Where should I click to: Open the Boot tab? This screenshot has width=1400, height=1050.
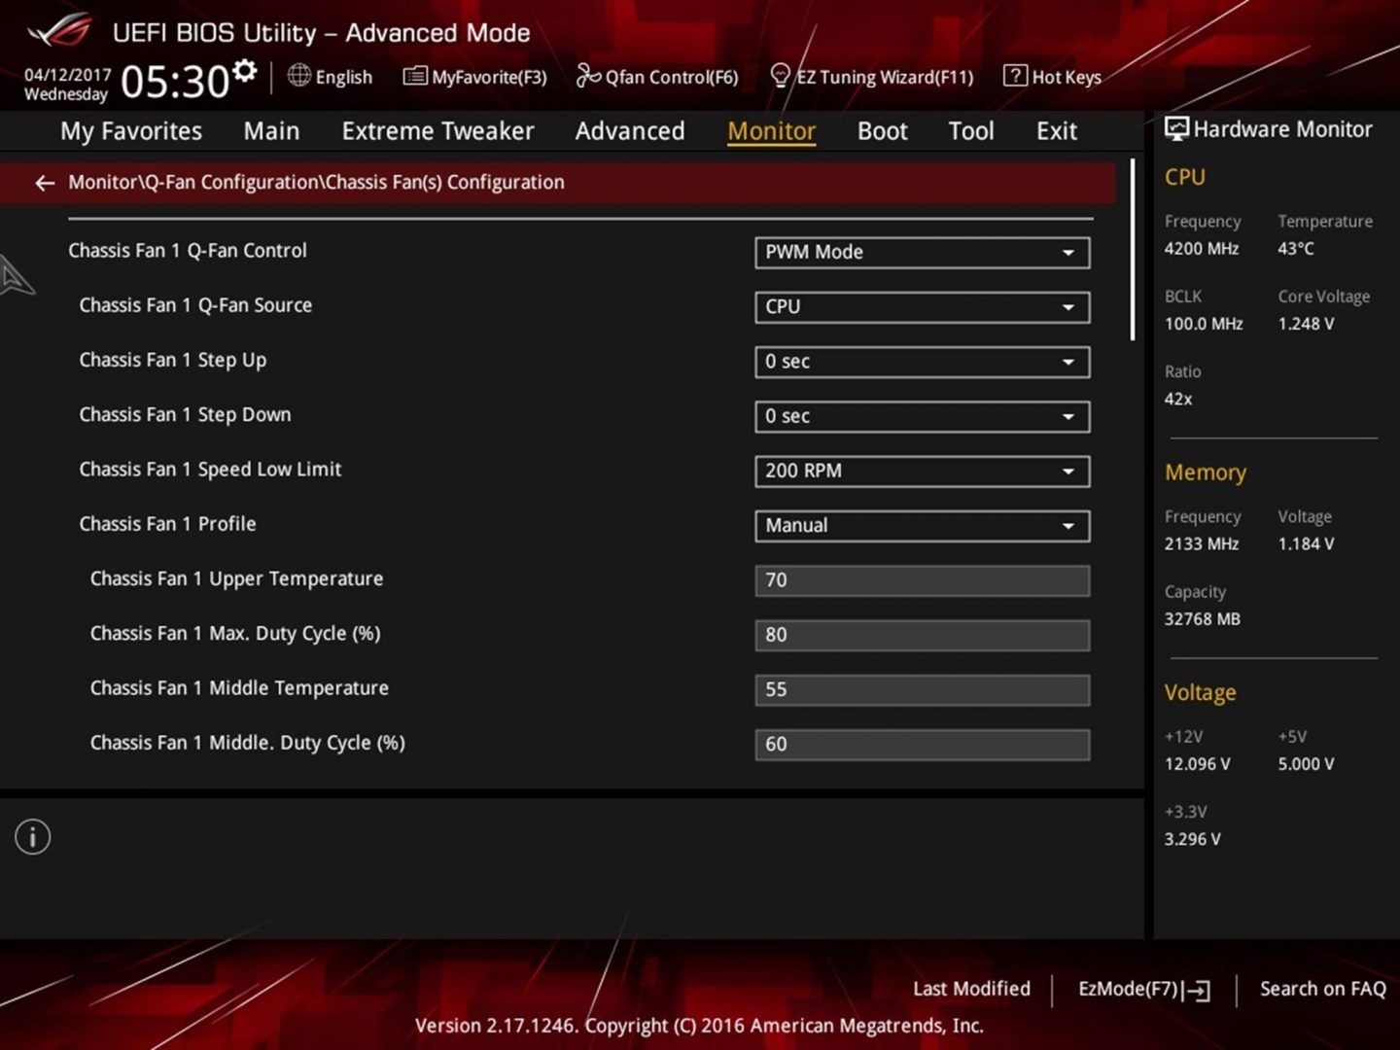(882, 131)
